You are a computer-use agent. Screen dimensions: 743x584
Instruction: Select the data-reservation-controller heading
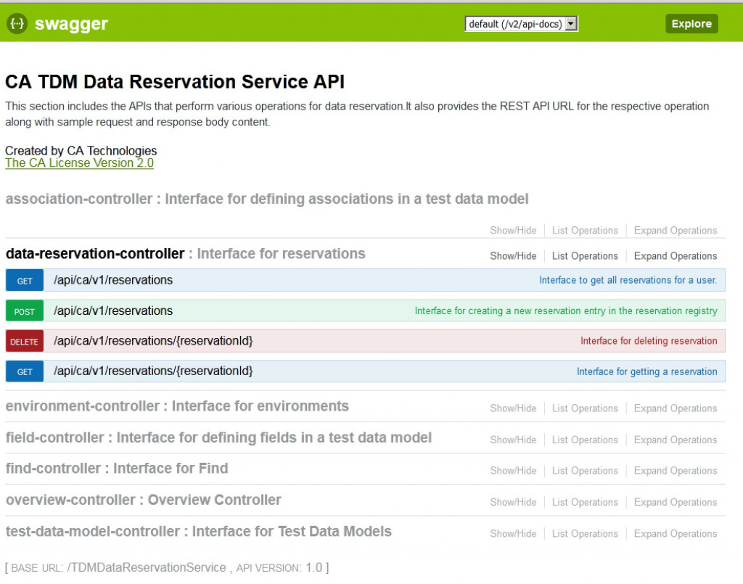pyautogui.click(x=95, y=254)
